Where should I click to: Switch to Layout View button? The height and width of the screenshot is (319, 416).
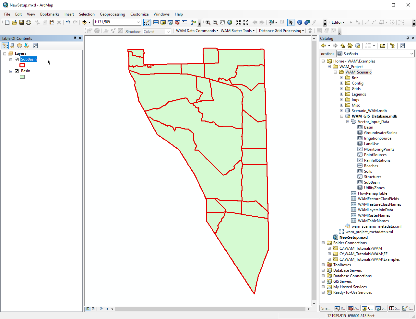coord(93,309)
